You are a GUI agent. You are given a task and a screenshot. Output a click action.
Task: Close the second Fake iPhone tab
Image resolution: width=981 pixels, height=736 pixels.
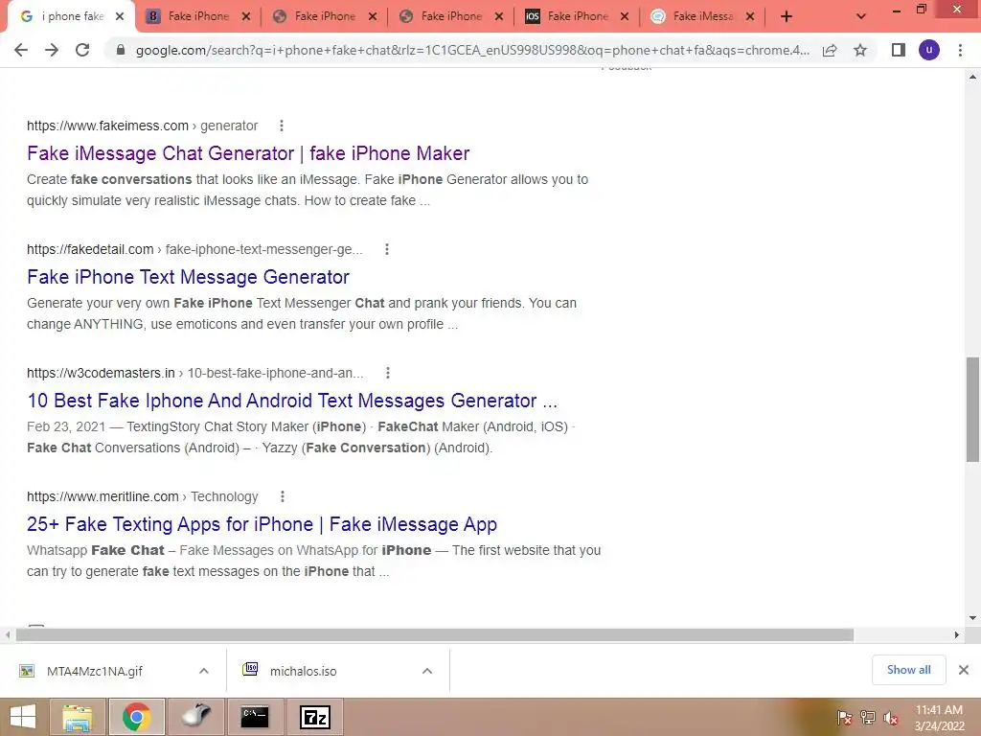(373, 17)
